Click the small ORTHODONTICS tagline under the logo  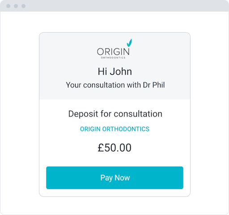[113, 58]
